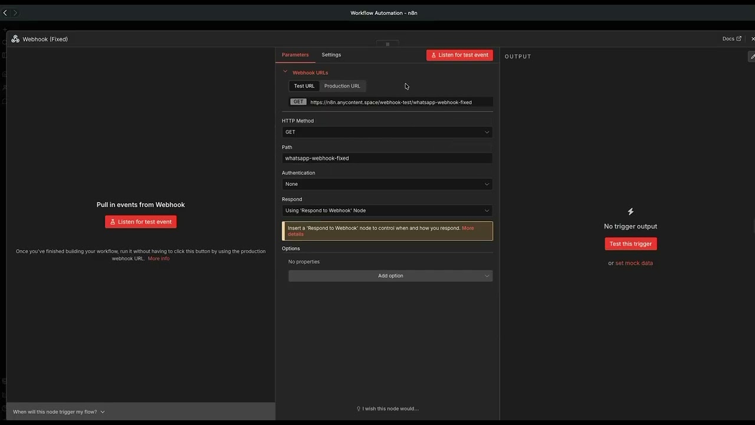The height and width of the screenshot is (425, 755).
Task: Click the Webhook (Fixed) node title
Action: pyautogui.click(x=45, y=39)
